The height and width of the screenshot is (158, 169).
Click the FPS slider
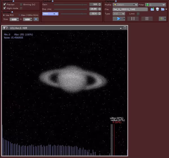(74, 14)
